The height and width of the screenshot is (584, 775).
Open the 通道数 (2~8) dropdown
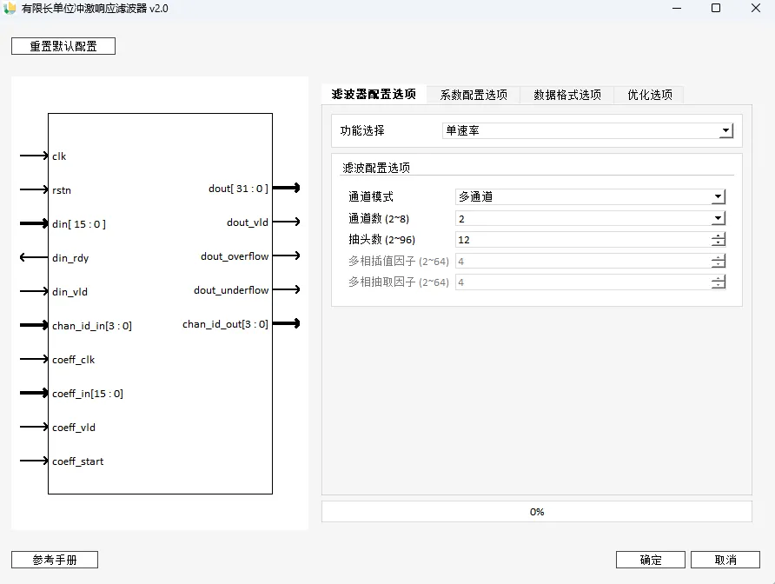(x=590, y=218)
